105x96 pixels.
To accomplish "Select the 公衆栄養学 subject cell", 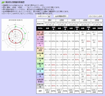I will pyautogui.click(x=40, y=75).
